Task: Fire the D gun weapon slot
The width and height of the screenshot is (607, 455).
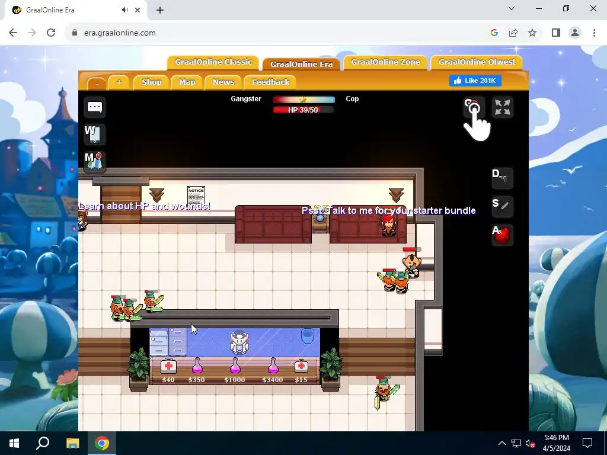Action: (x=502, y=178)
